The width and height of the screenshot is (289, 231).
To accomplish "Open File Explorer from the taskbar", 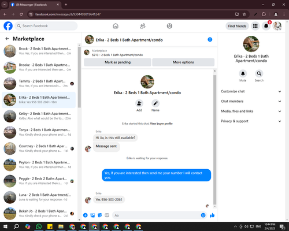I will tap(61, 226).
